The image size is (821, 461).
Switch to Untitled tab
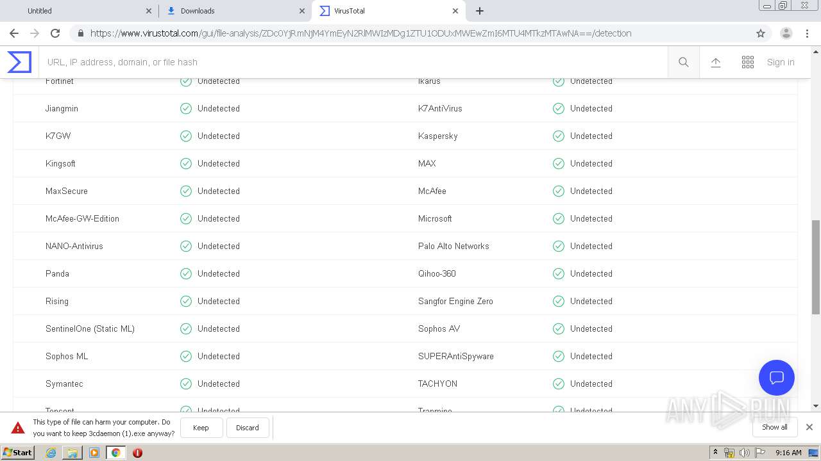[x=80, y=11]
